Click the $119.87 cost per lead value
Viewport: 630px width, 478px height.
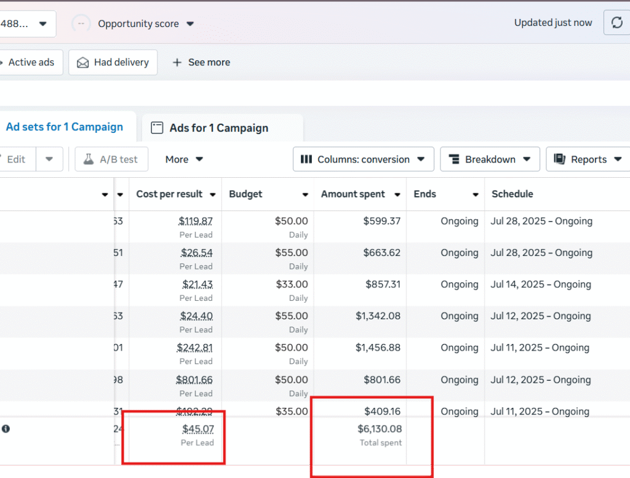(x=196, y=221)
